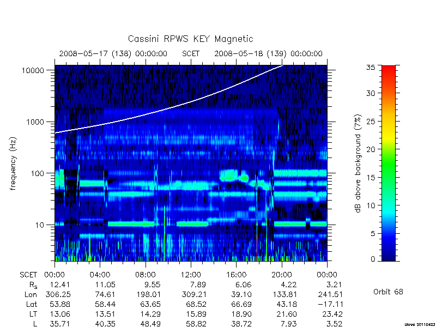Click the Lat value 53.88

(x=60, y=305)
